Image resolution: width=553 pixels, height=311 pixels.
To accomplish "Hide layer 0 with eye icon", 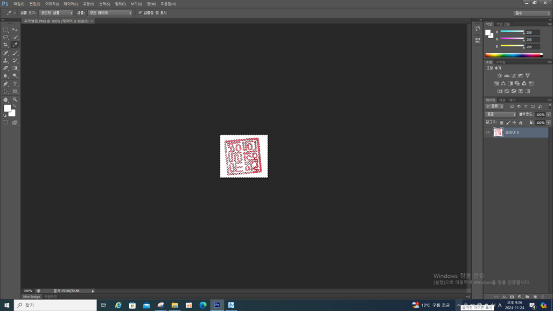I will [488, 132].
